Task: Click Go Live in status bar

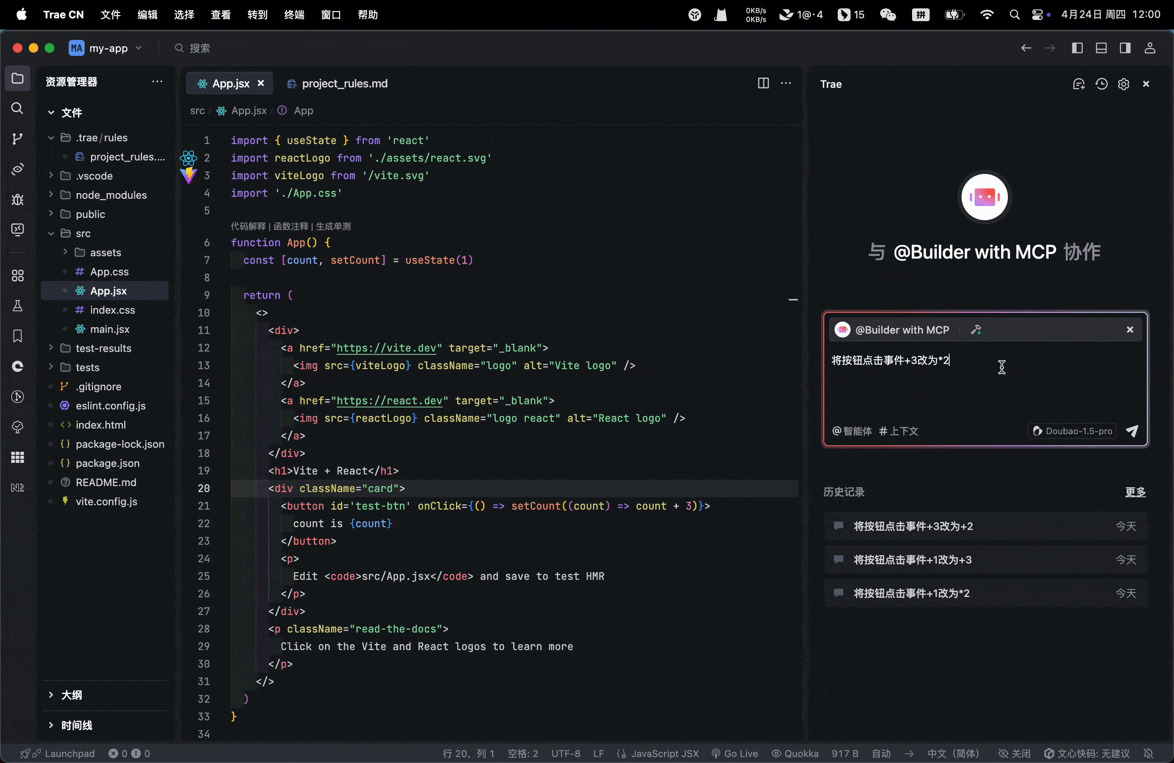Action: click(x=735, y=753)
